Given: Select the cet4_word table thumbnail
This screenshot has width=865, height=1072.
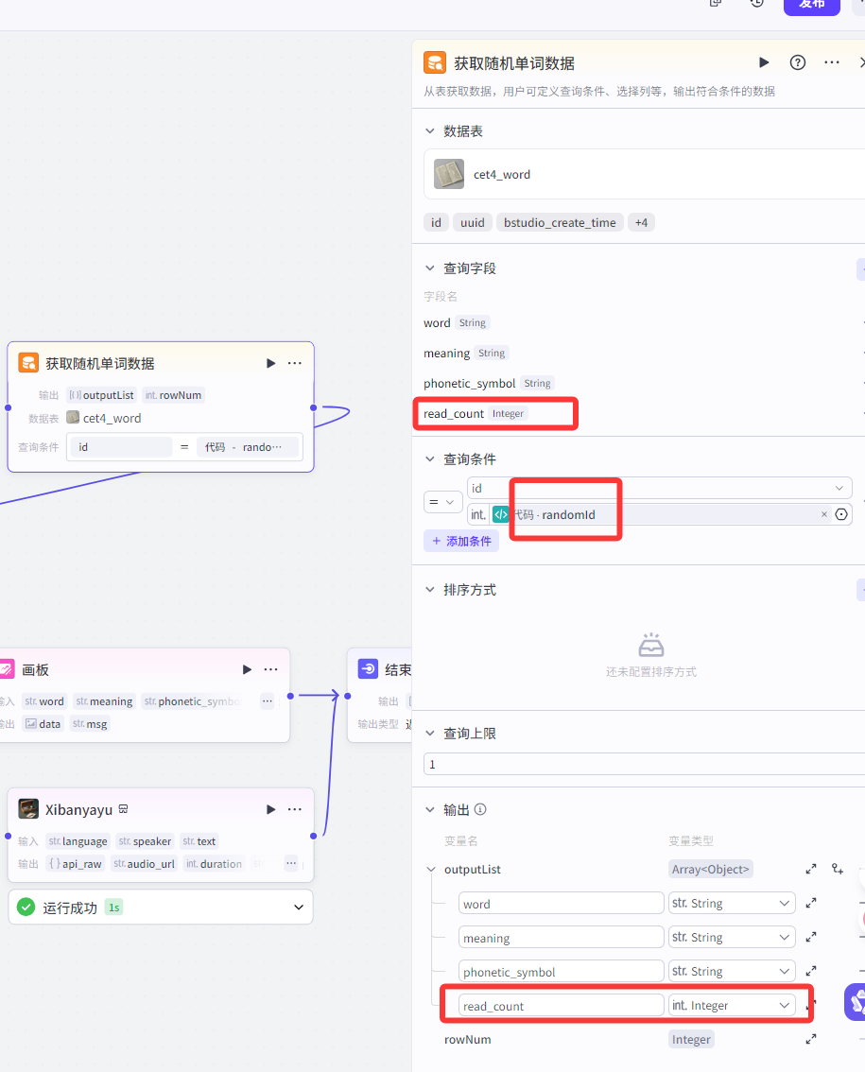Looking at the screenshot, I should tap(449, 174).
